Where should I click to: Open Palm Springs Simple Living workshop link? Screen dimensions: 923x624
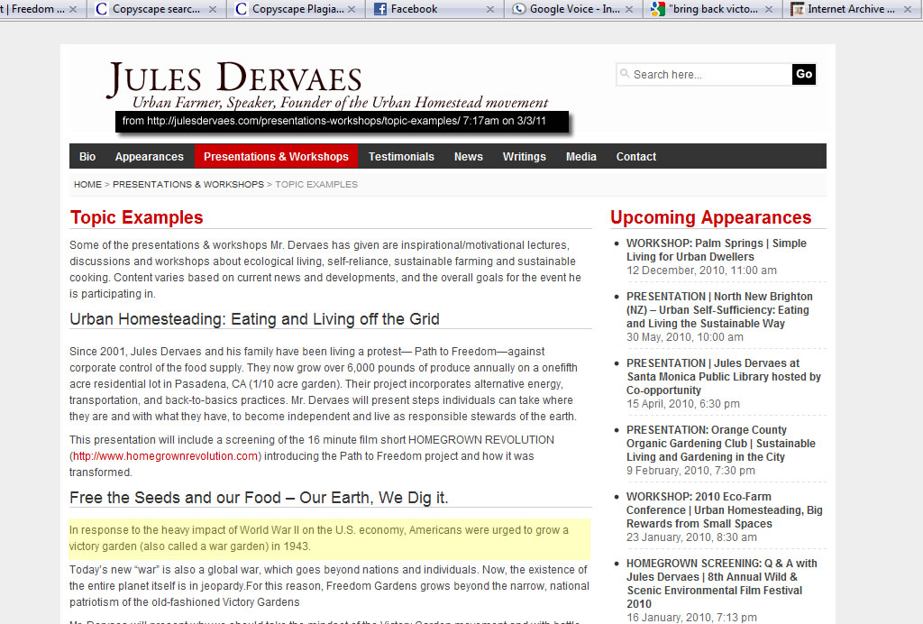tap(717, 250)
